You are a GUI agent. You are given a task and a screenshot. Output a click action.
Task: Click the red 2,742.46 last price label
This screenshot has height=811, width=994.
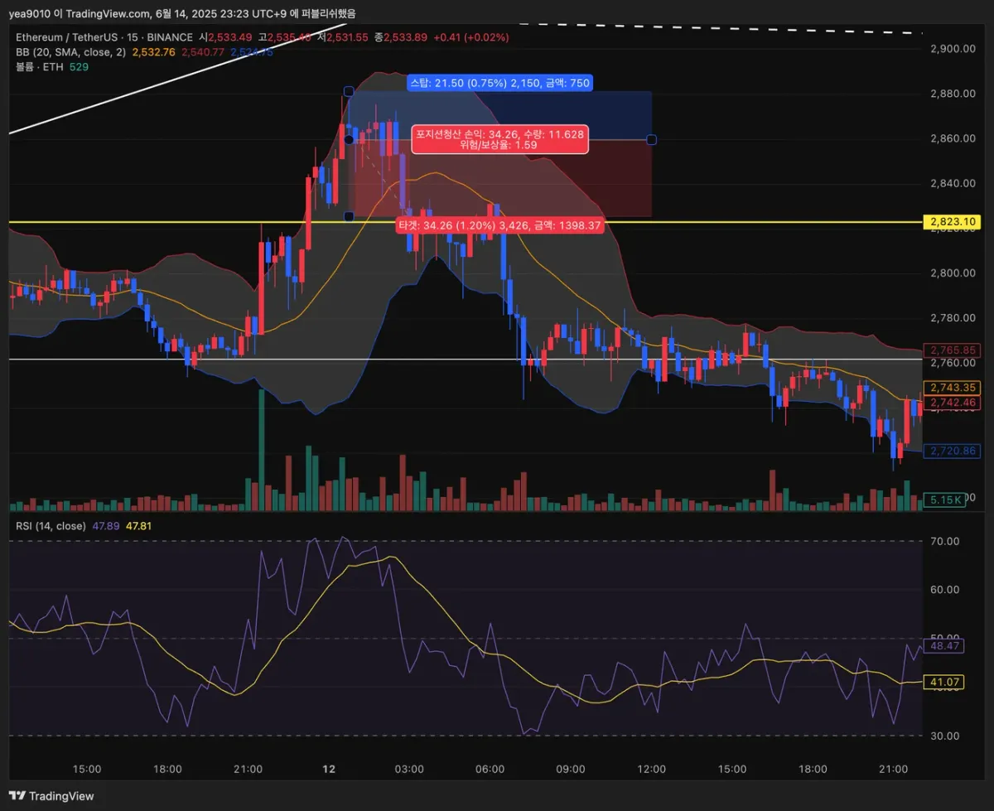[x=952, y=403]
